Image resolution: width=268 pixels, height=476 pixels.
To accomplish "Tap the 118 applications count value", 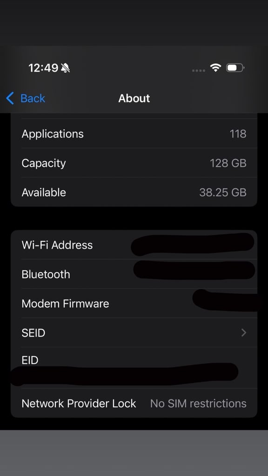I will click(x=238, y=134).
